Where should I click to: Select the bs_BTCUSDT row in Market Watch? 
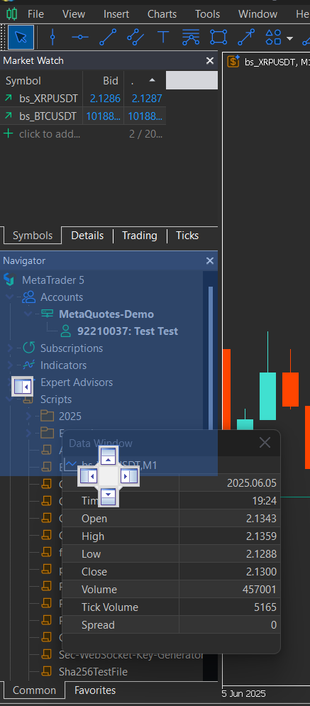tap(83, 116)
